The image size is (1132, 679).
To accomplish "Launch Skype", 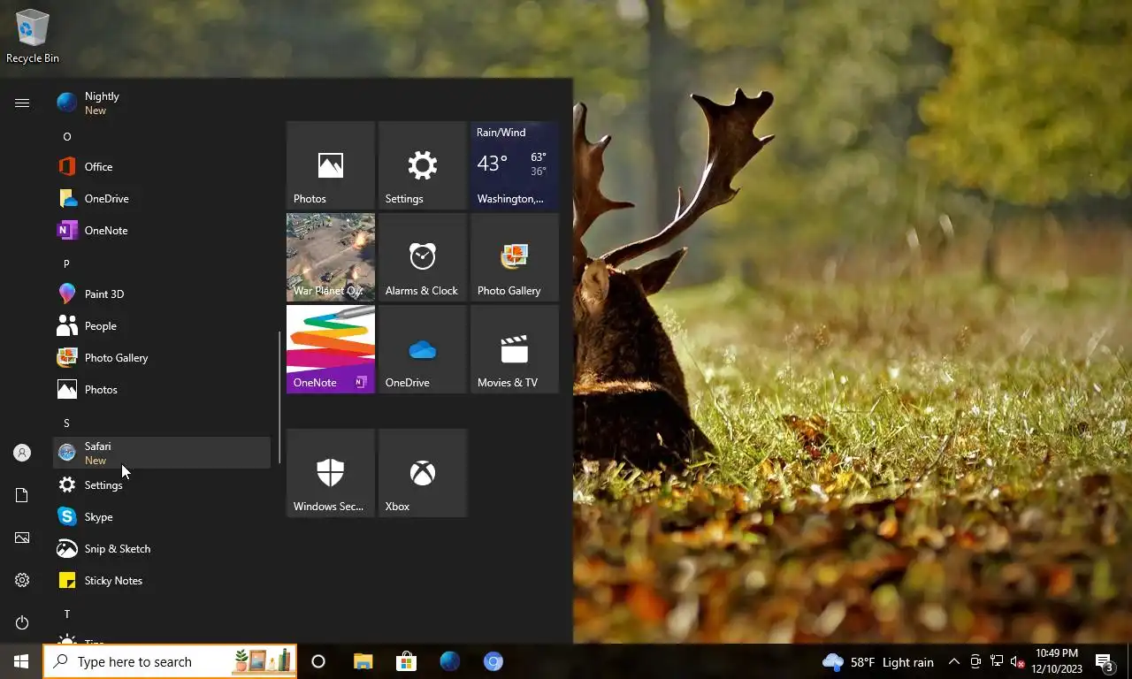I will [162, 516].
